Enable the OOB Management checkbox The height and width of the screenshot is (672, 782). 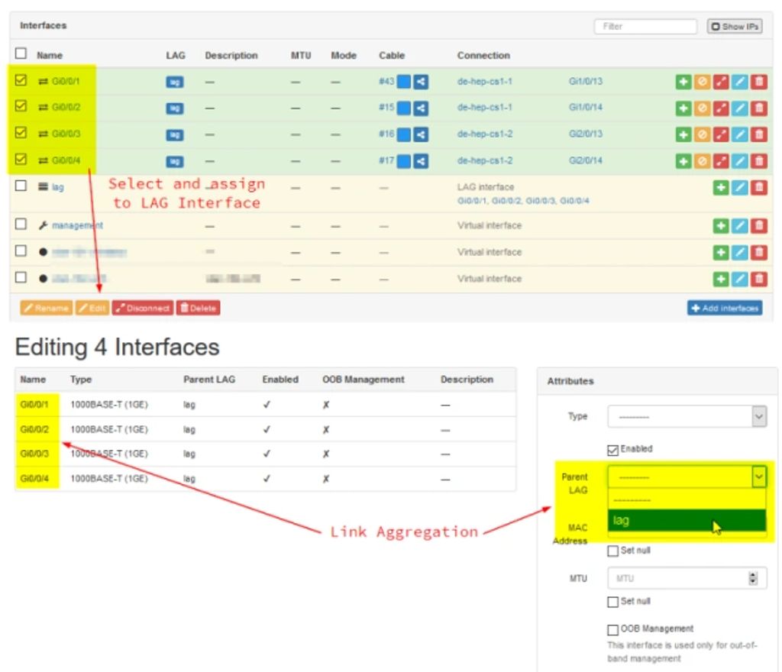612,629
